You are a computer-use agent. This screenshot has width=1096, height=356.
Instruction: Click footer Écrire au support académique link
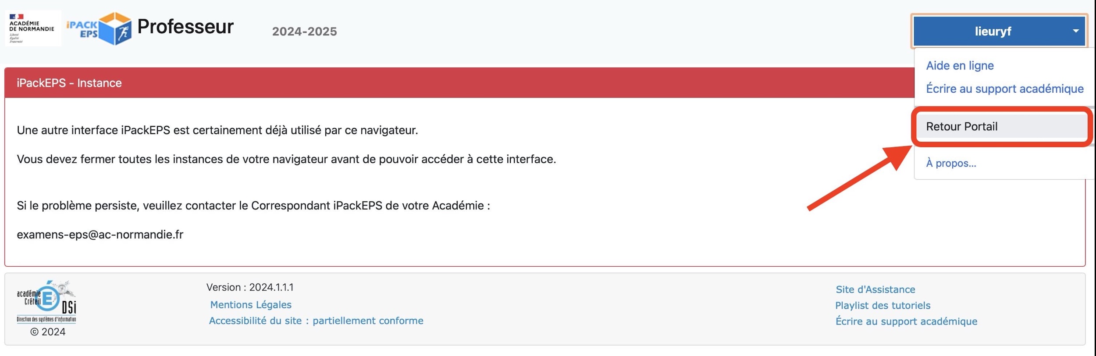pos(906,321)
